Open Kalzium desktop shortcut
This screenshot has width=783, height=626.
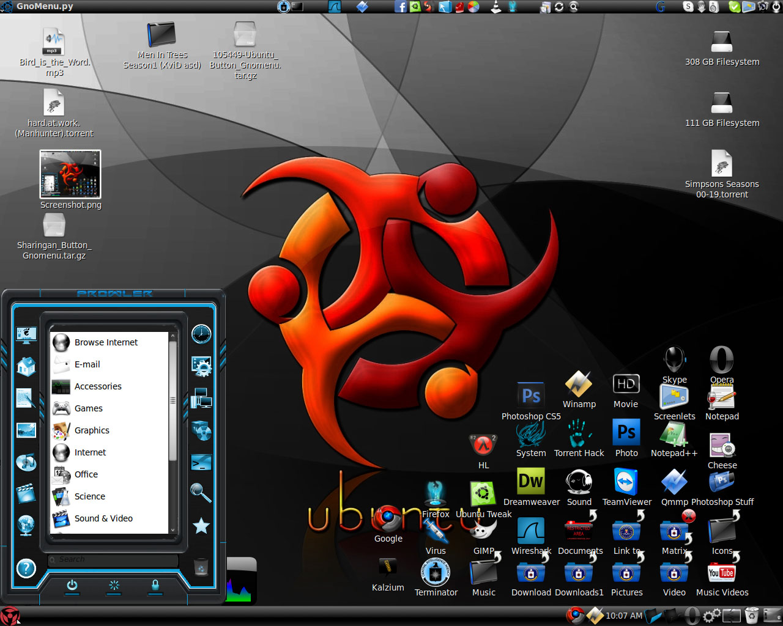[388, 575]
